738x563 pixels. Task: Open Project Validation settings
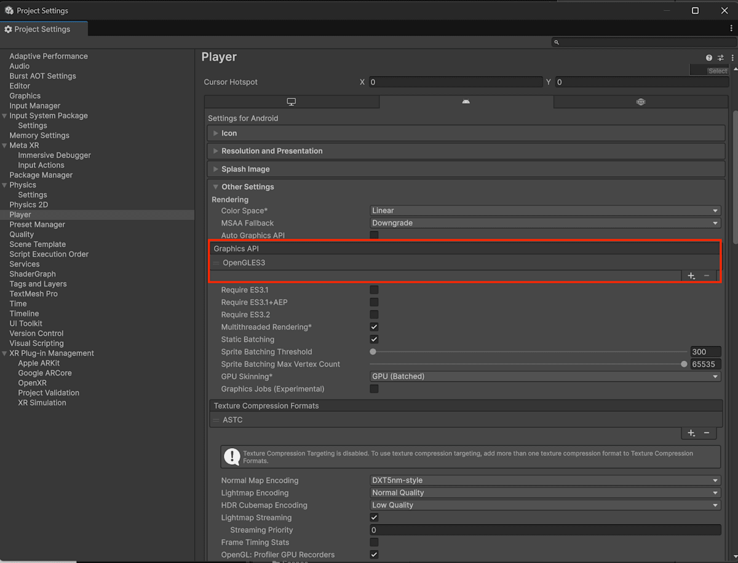49,393
